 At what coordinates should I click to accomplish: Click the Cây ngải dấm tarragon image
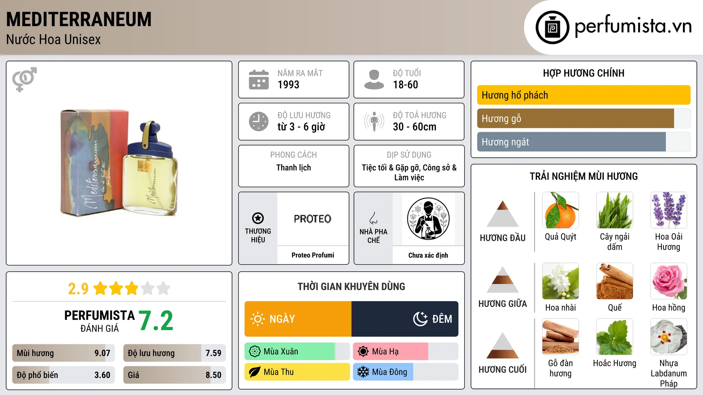click(615, 210)
